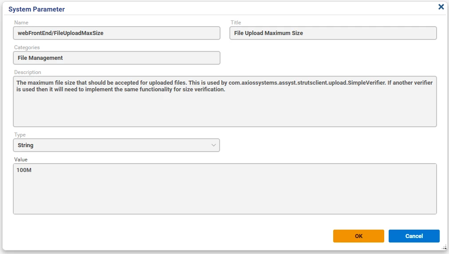This screenshot has width=449, height=254.
Task: Click the Categories field label
Action: [x=27, y=47]
